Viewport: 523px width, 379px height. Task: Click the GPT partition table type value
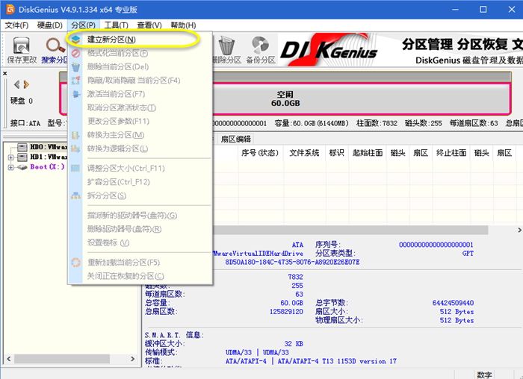point(468,253)
